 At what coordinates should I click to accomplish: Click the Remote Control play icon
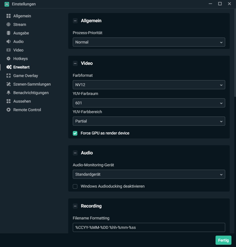tap(9, 110)
